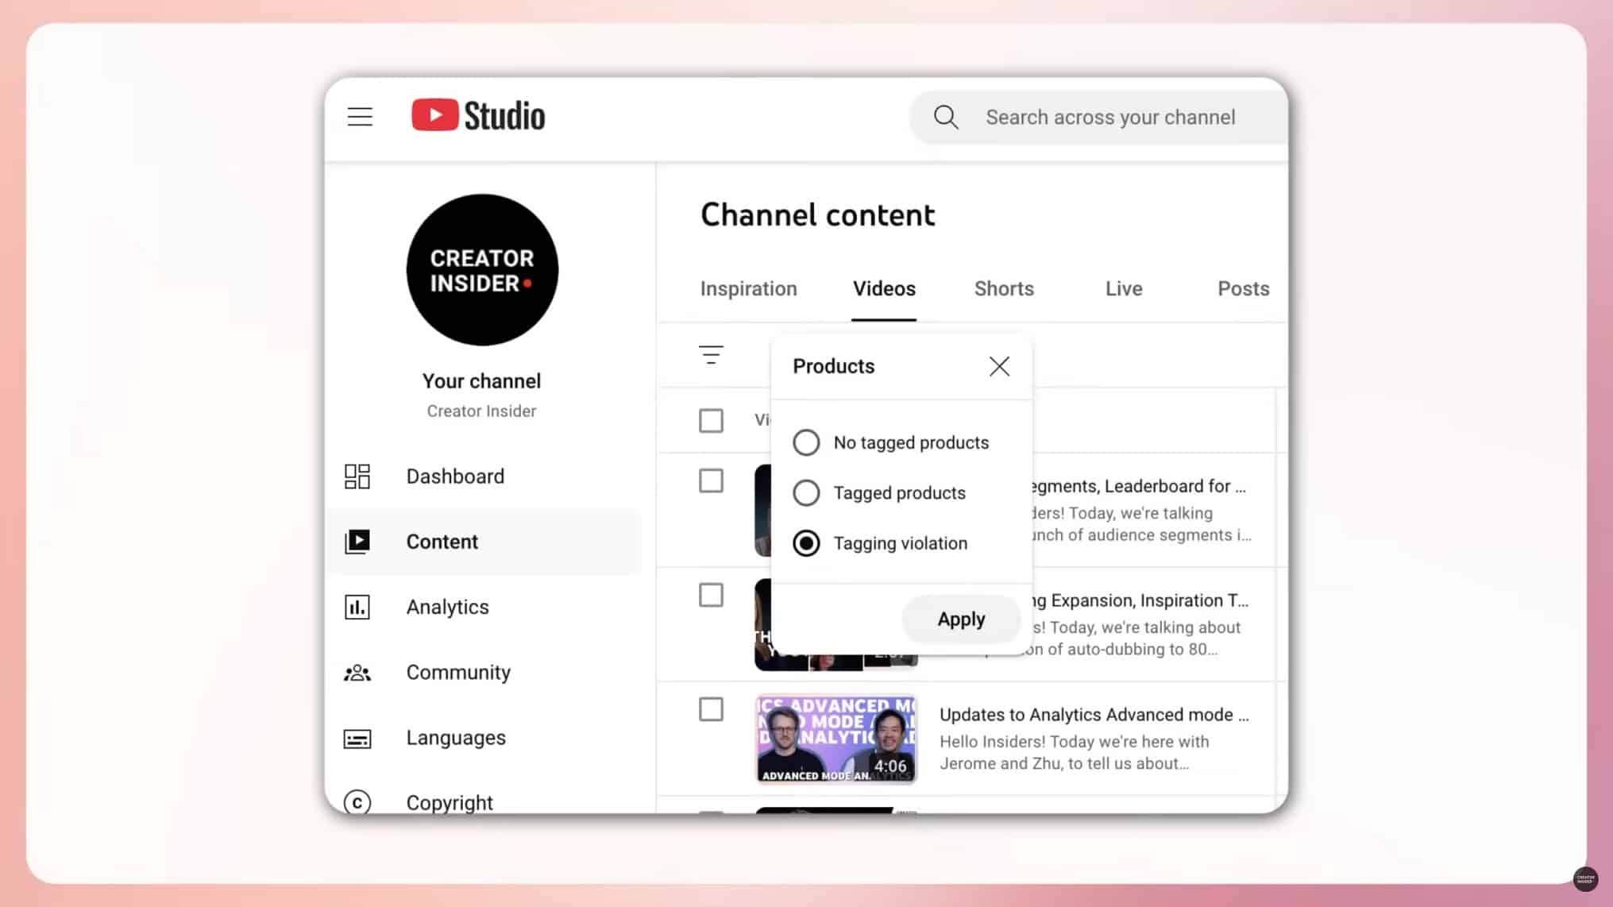This screenshot has height=907, width=1613.
Task: Click the Copyright symbol icon
Action: (357, 802)
